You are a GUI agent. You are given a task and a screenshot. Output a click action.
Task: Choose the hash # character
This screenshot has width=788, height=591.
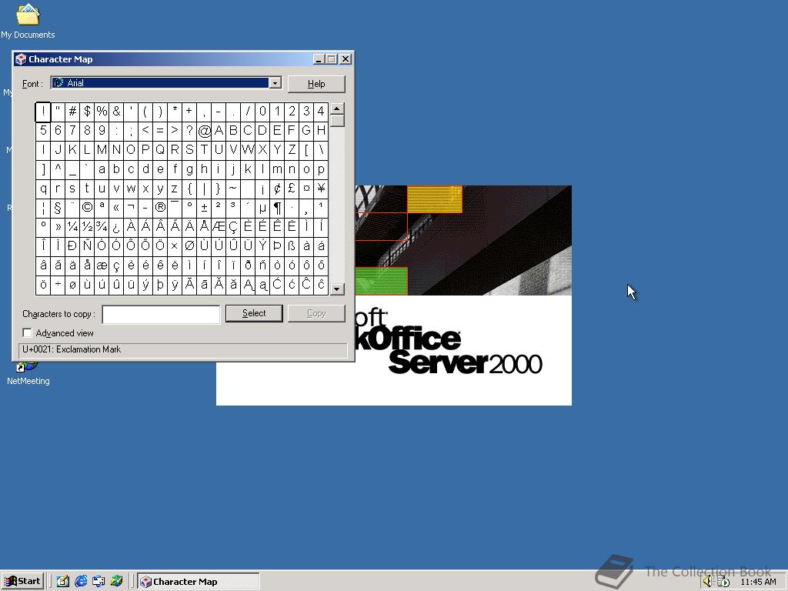[x=72, y=112]
